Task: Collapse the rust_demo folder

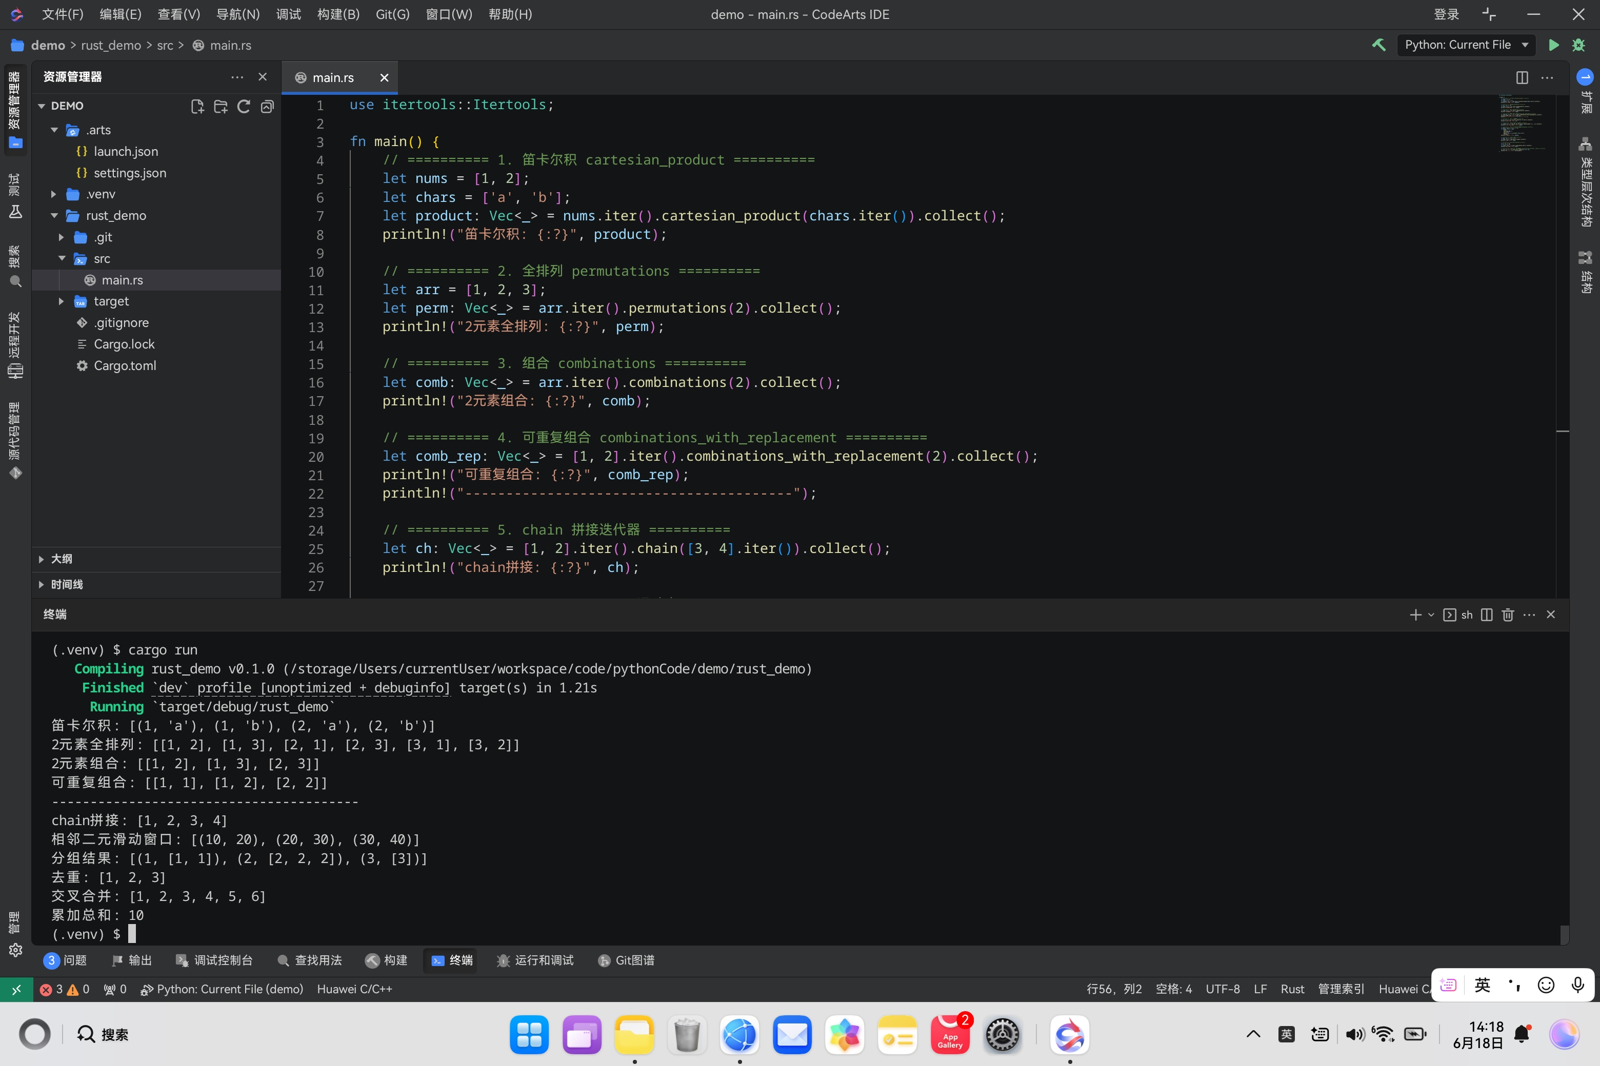Action: click(x=54, y=216)
